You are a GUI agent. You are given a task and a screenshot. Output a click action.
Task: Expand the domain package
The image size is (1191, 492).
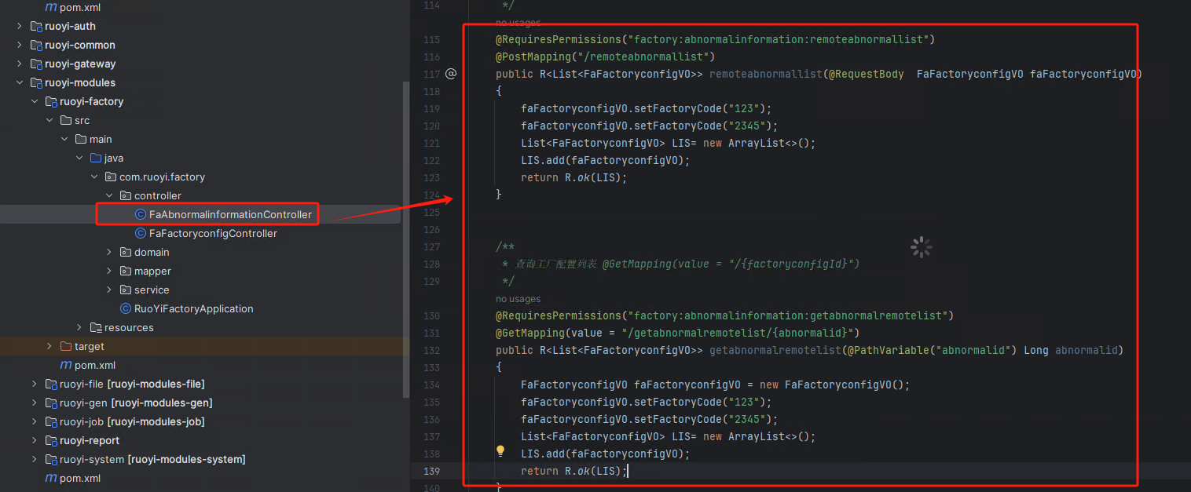coord(109,252)
